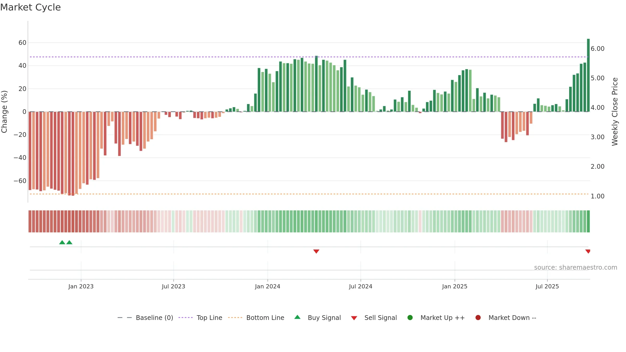The height and width of the screenshot is (352, 626).
Task: Click the Market Cycle chart title
Action: click(31, 7)
